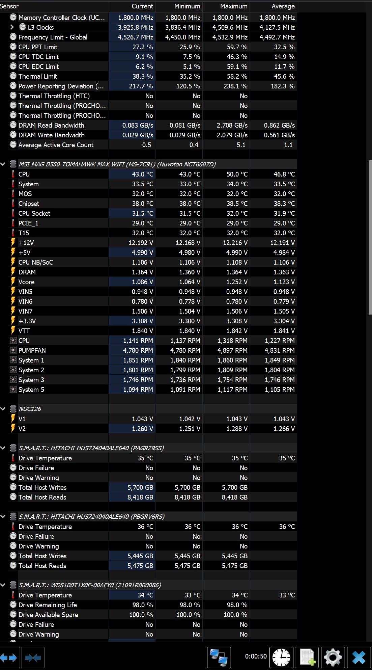Select the Frequency Limit - Global row
The width and height of the screenshot is (372, 670).
[x=148, y=37]
